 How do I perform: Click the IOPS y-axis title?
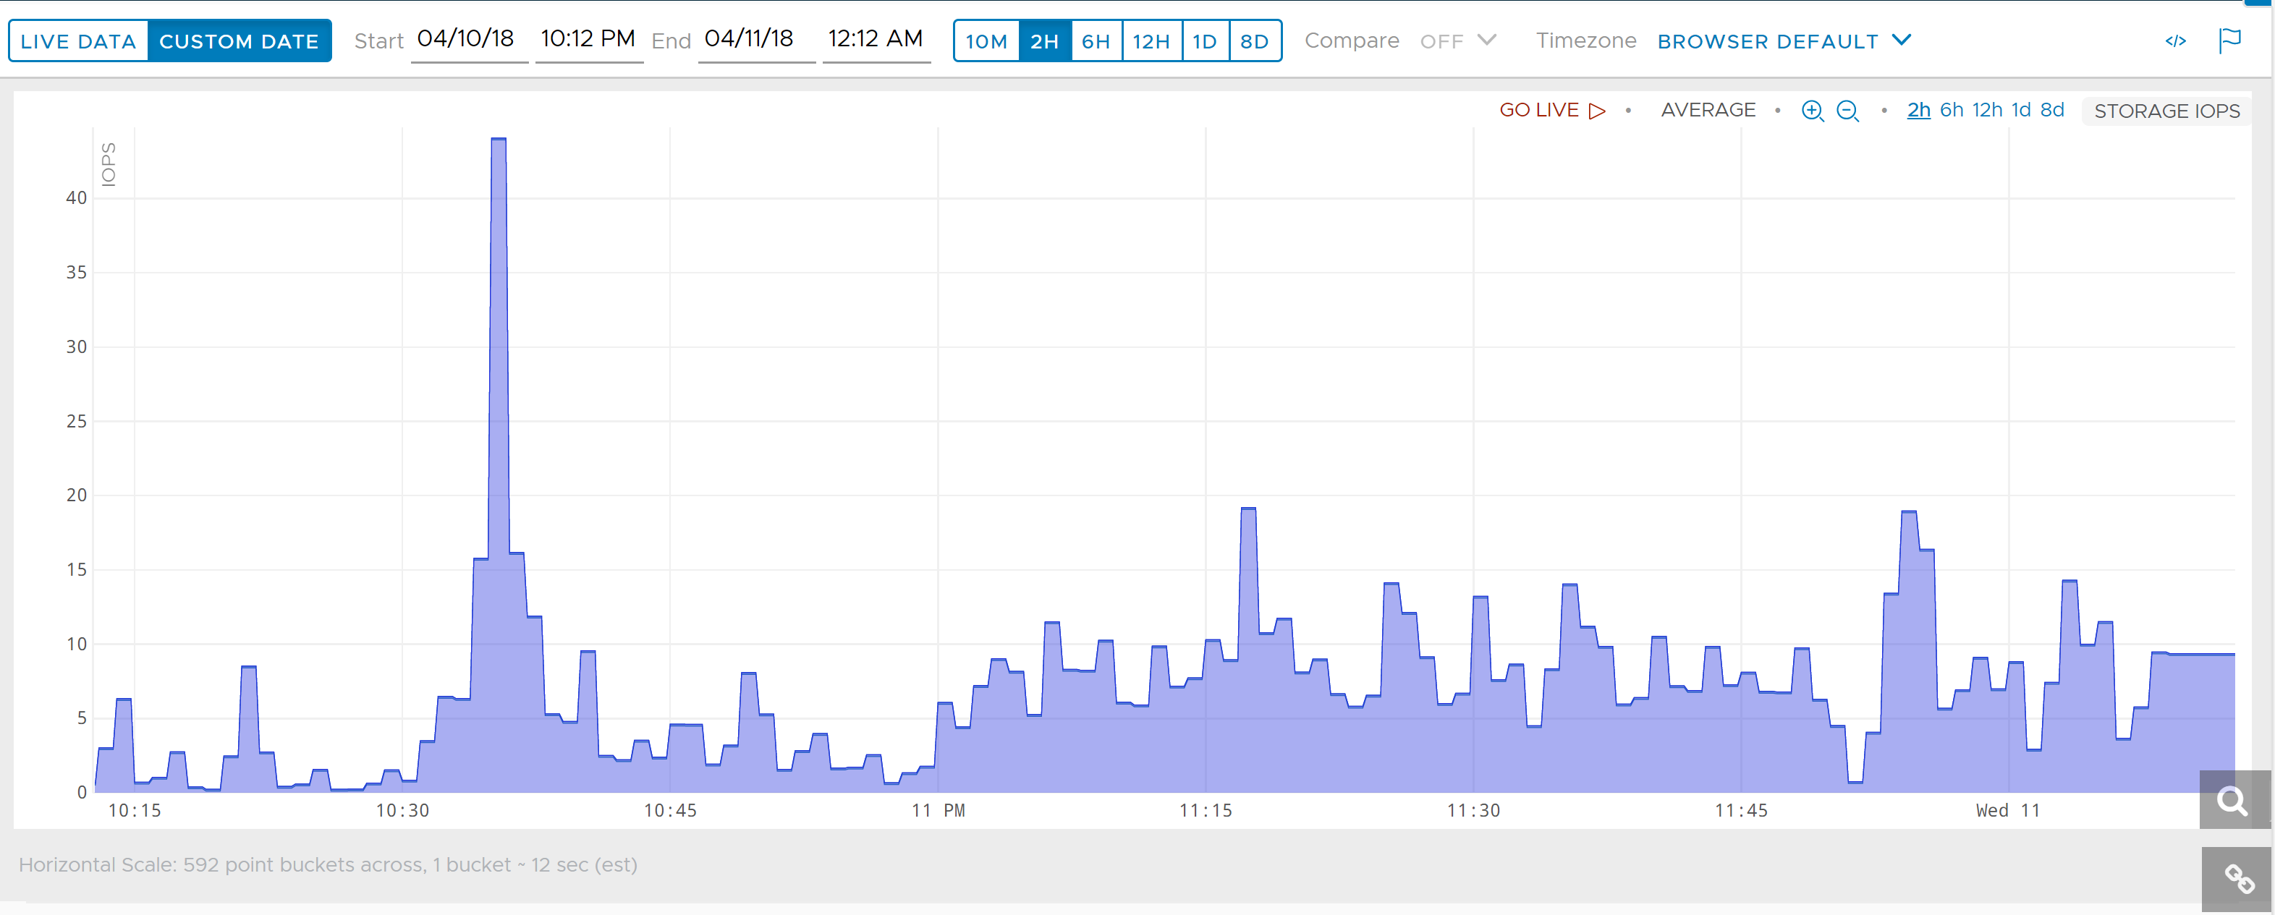(109, 164)
